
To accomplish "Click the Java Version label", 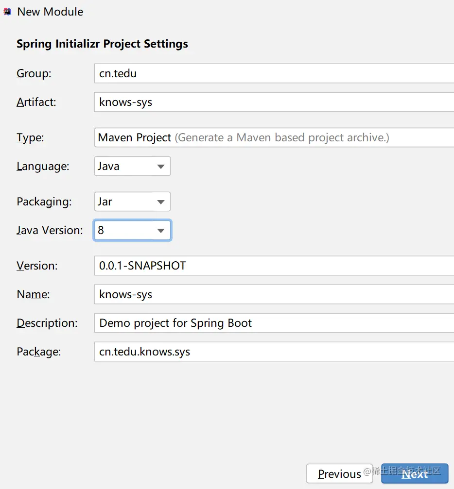I will click(50, 230).
